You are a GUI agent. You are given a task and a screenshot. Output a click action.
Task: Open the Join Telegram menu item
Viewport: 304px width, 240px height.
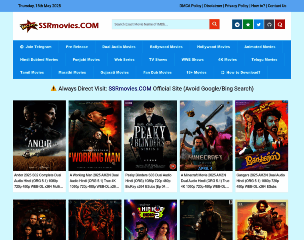coord(36,47)
